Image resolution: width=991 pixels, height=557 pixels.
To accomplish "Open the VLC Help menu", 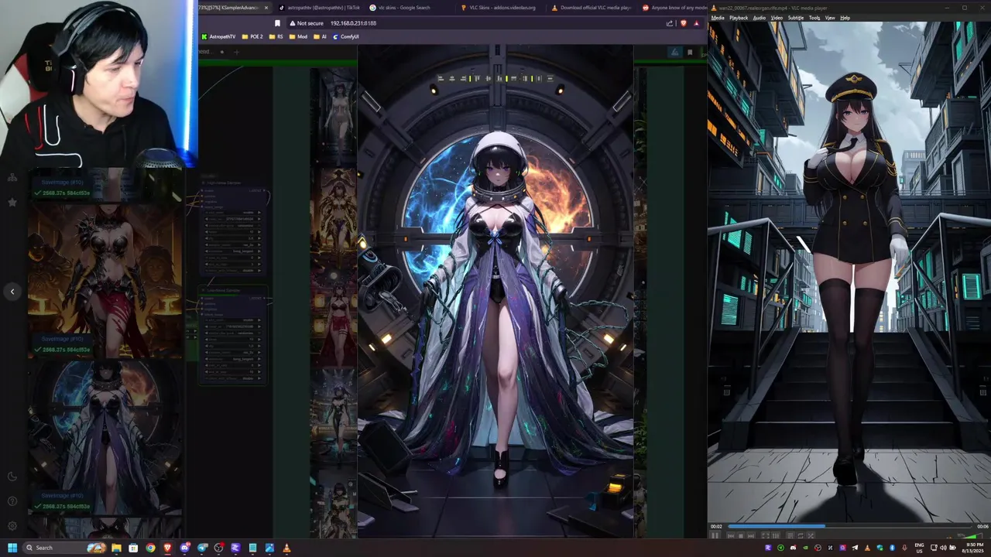I will coord(845,18).
